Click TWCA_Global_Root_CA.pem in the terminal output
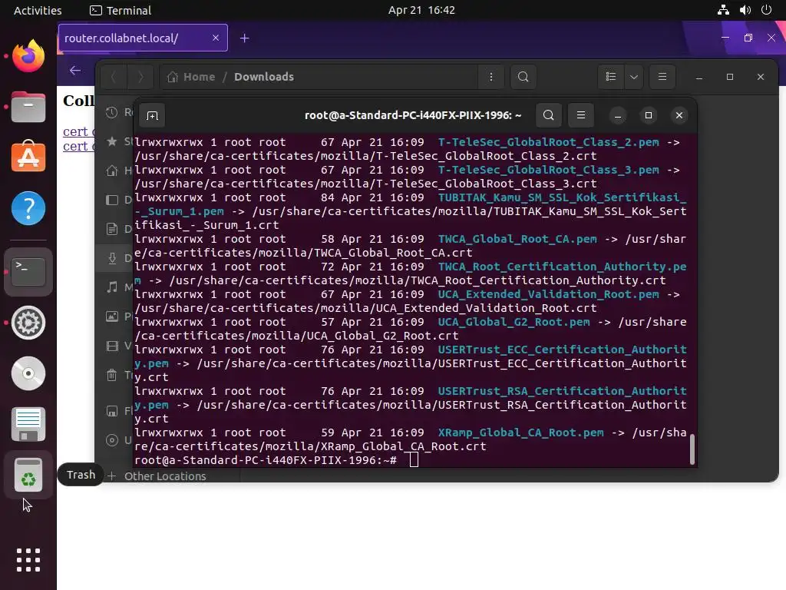 517,240
